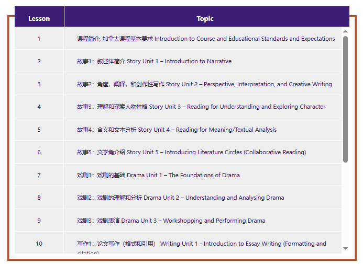Select Story Unit 2 Perspective and Creative Writing

tap(204, 84)
